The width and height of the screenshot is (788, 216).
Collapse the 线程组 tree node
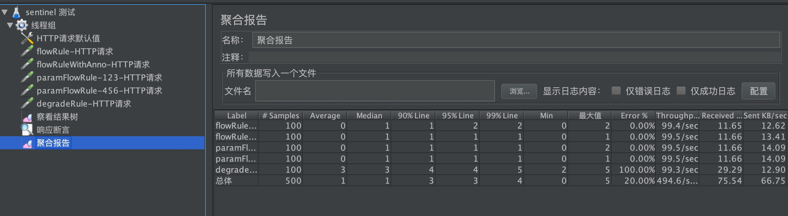(10, 25)
